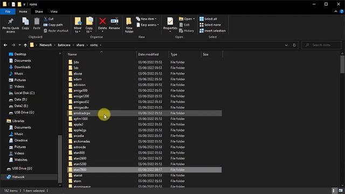Viewport: 345px width, 194px height.
Task: Open the File tab
Action: coord(8,12)
